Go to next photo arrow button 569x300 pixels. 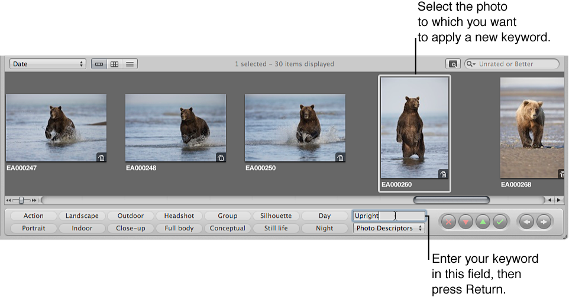[x=544, y=221]
